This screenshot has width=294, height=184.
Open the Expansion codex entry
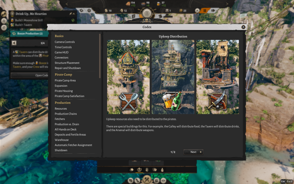click(x=61, y=86)
